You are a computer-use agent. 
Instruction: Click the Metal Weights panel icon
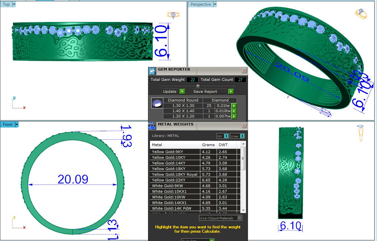(152, 126)
